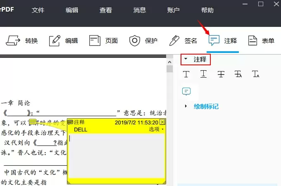Select the strikethrough text annotation tool
Viewport: 281px width, 186px height.
(x=221, y=74)
